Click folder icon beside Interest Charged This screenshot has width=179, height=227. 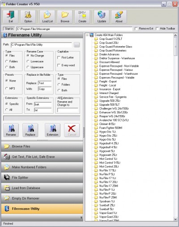click(x=96, y=93)
